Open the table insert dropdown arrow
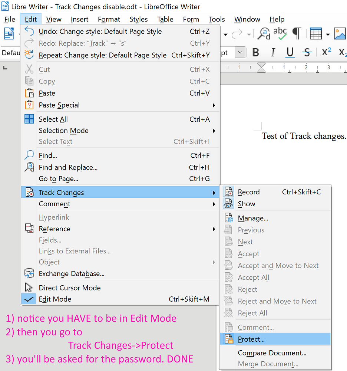The width and height of the screenshot is (347, 371). click(x=328, y=33)
